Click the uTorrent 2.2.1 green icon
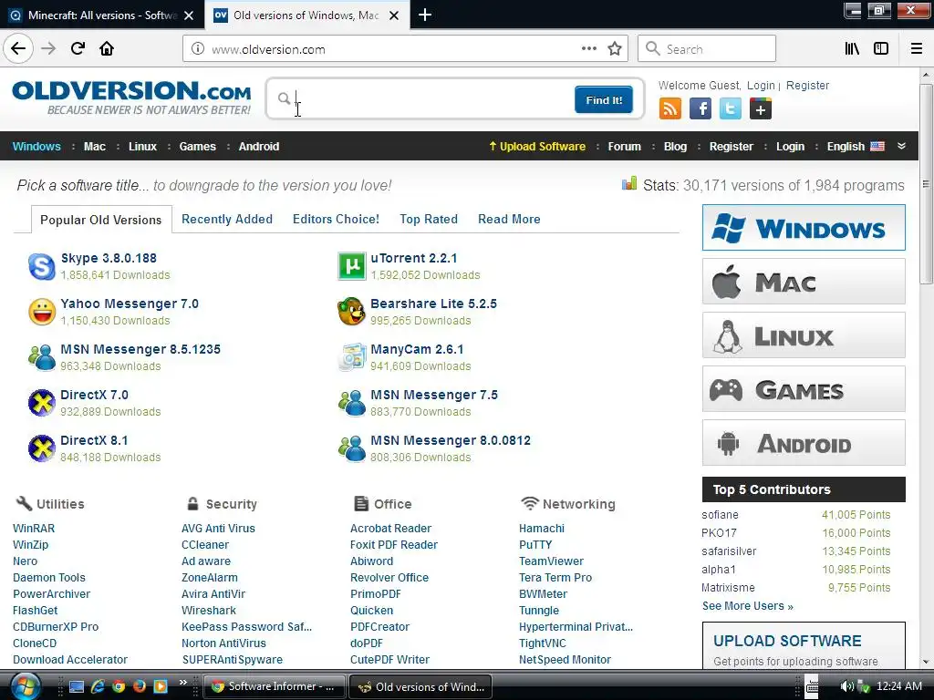934x700 pixels. (x=351, y=266)
